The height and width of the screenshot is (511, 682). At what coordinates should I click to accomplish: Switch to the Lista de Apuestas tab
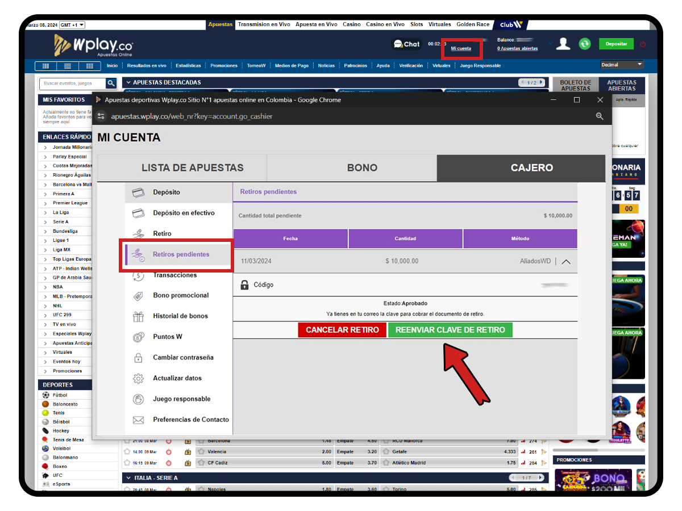click(182, 168)
